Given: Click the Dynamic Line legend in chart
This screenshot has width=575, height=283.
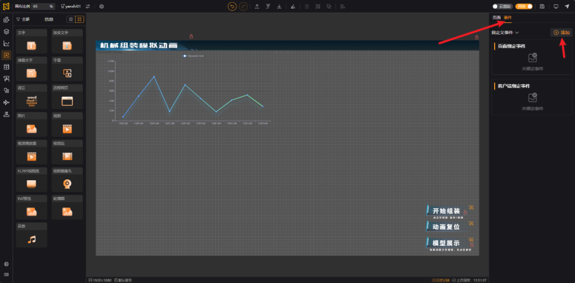Looking at the screenshot, I should (194, 56).
